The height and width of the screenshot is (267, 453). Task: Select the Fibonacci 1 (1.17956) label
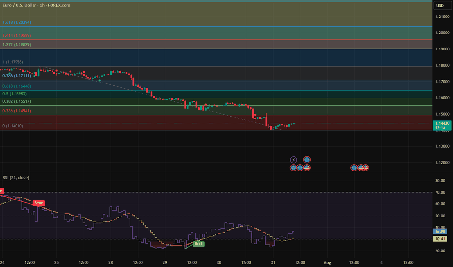pos(13,62)
